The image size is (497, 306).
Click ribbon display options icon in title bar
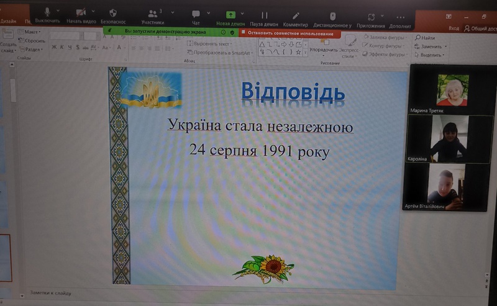449,16
